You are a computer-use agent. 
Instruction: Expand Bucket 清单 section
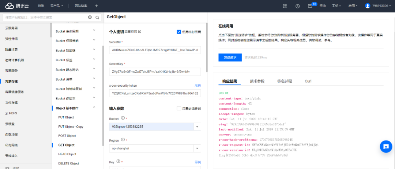[x=94, y=78]
